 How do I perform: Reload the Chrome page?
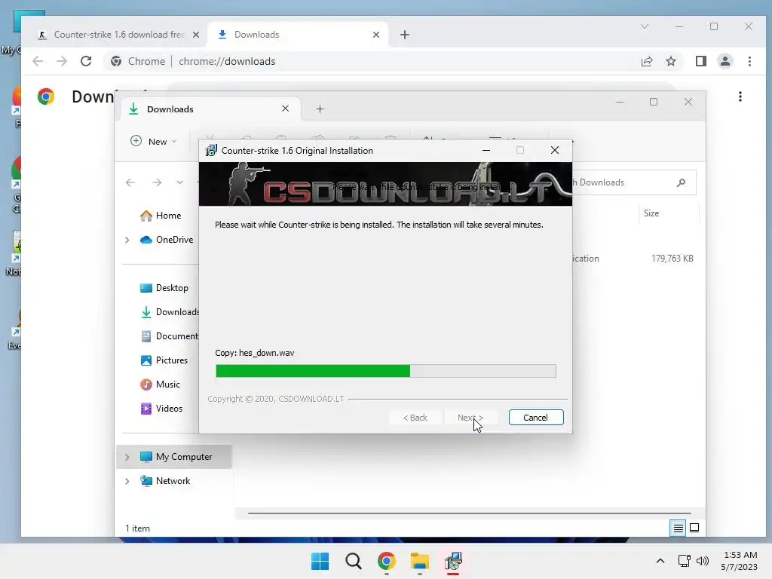[x=86, y=61]
